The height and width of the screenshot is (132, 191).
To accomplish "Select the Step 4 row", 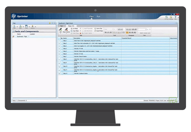I will 118,49.
